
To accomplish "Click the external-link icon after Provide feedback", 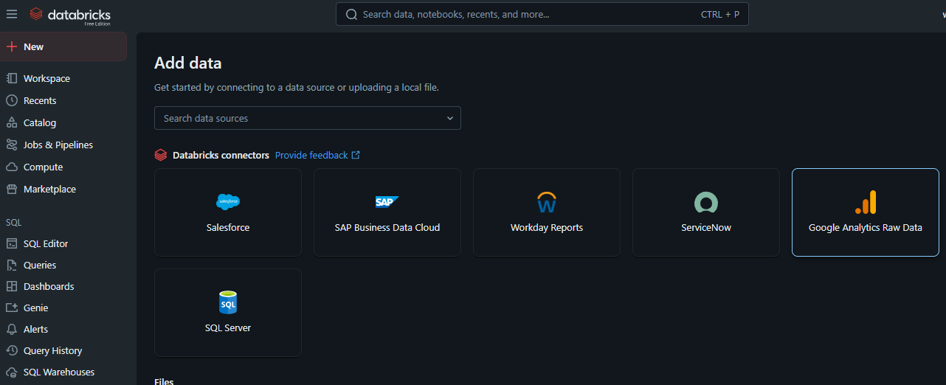I will point(356,155).
